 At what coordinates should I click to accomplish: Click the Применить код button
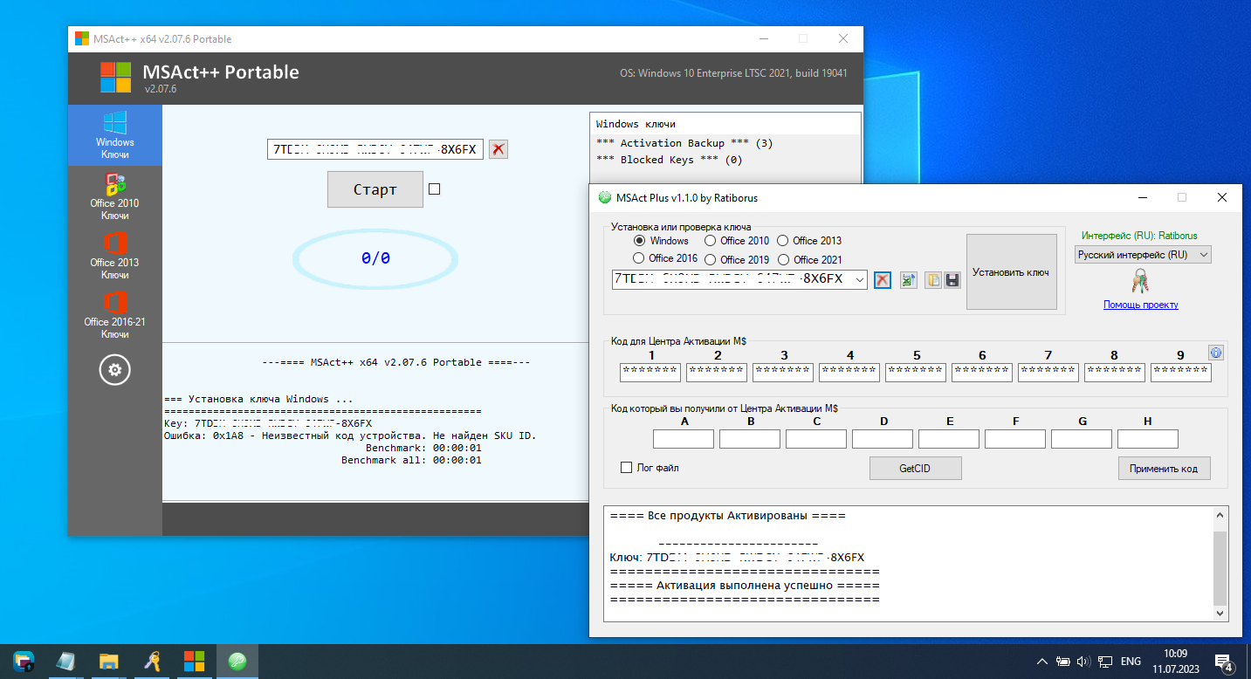tap(1165, 469)
